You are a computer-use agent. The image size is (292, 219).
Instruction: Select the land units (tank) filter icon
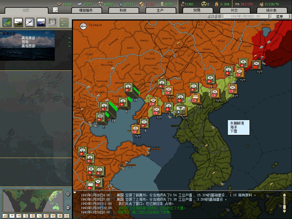click(x=18, y=22)
